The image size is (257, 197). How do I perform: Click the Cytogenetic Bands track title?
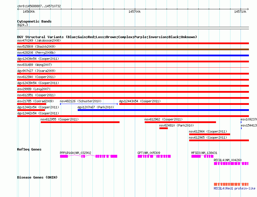[x=34, y=21]
